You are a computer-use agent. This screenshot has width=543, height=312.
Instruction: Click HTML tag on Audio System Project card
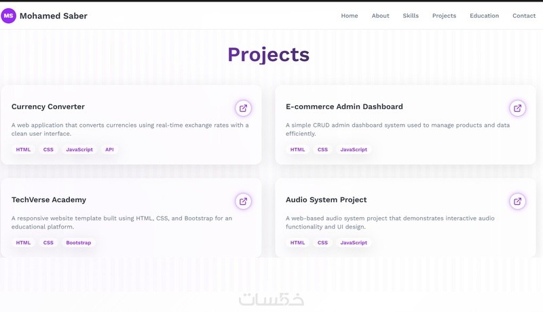pyautogui.click(x=297, y=242)
